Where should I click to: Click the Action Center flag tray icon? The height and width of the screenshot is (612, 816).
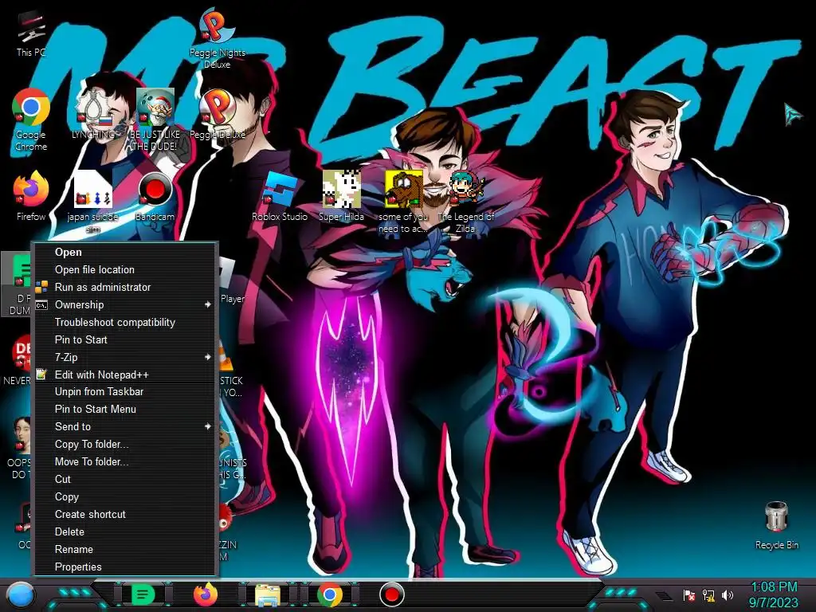click(x=689, y=594)
